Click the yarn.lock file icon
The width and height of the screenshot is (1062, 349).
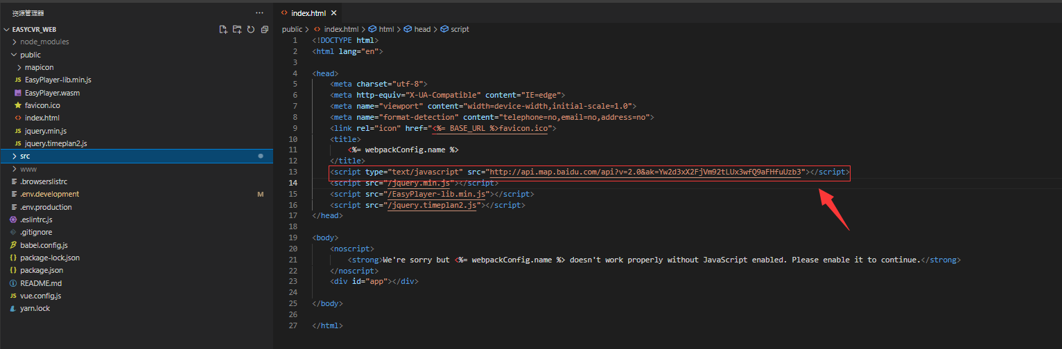(13, 308)
